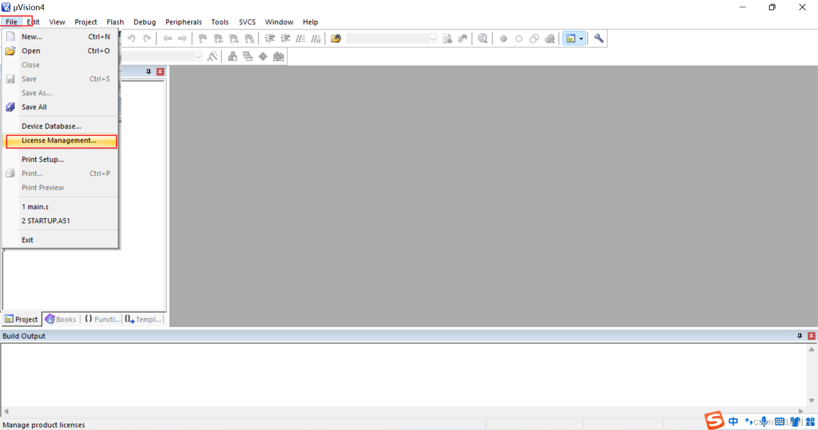Open Device Database... menu entry
818x430 pixels.
pyautogui.click(x=60, y=126)
